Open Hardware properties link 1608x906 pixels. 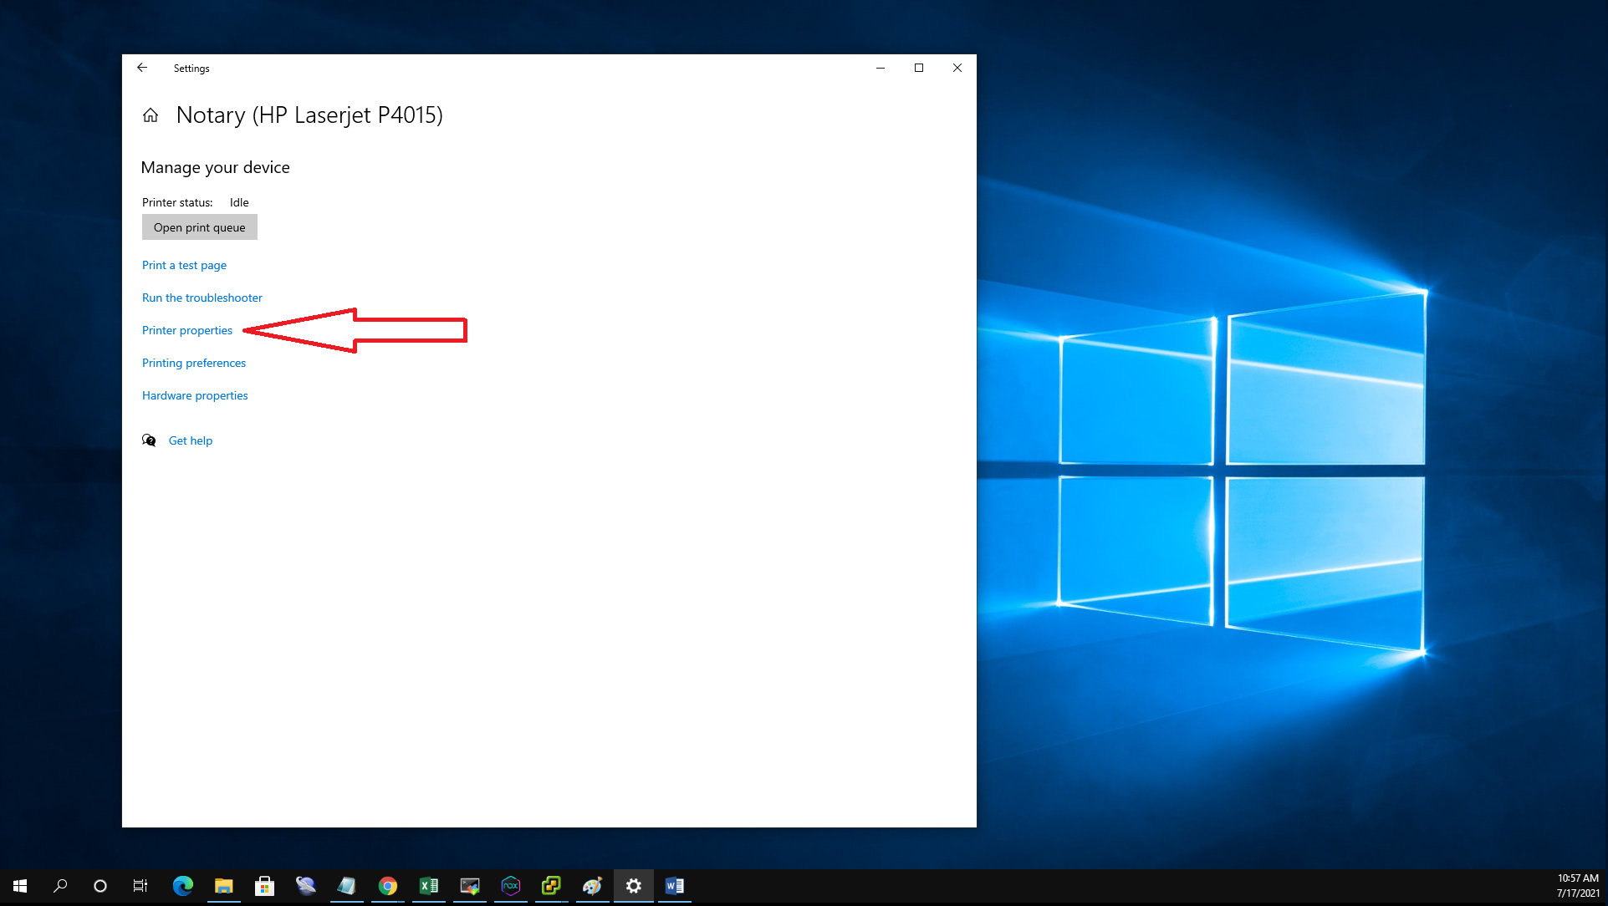[x=195, y=395]
